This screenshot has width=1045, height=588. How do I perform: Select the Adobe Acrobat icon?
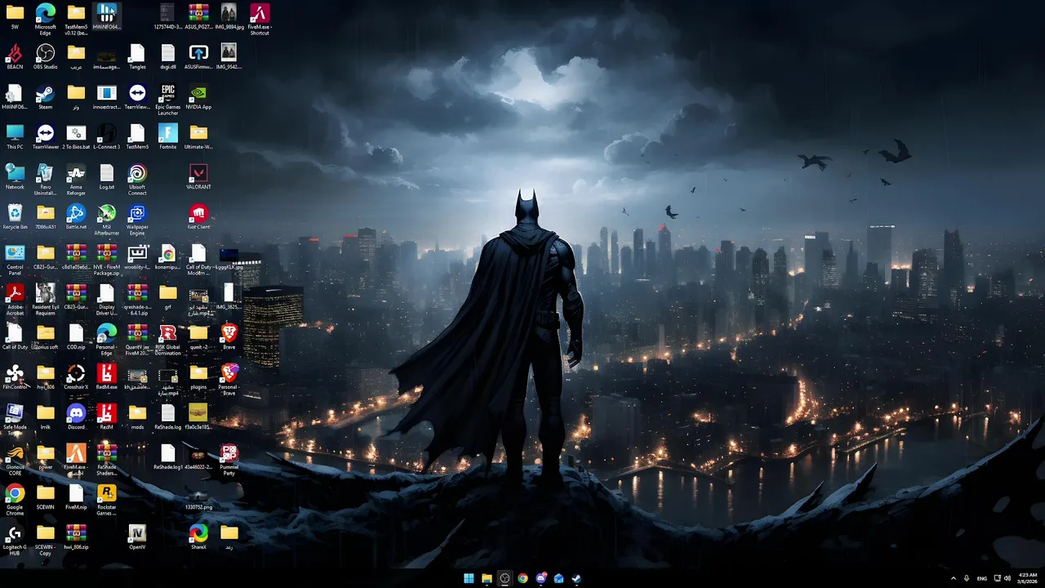pyautogui.click(x=15, y=301)
